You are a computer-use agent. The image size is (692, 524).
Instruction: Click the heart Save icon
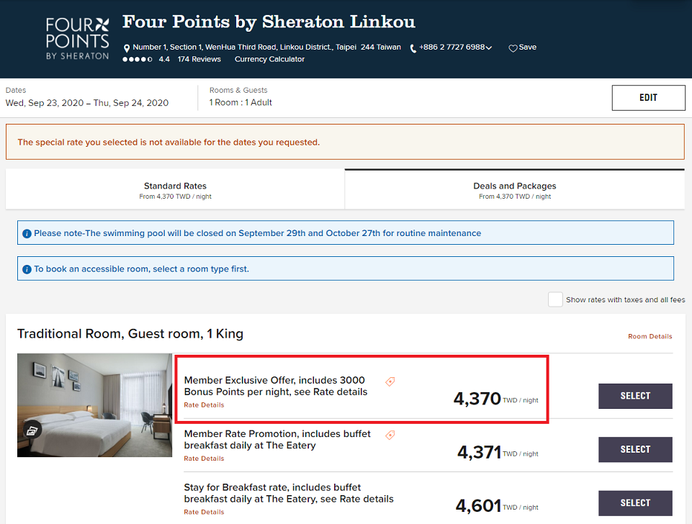[513, 48]
